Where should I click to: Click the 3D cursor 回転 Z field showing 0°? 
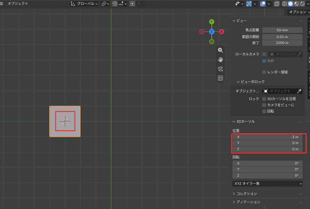(x=268, y=176)
